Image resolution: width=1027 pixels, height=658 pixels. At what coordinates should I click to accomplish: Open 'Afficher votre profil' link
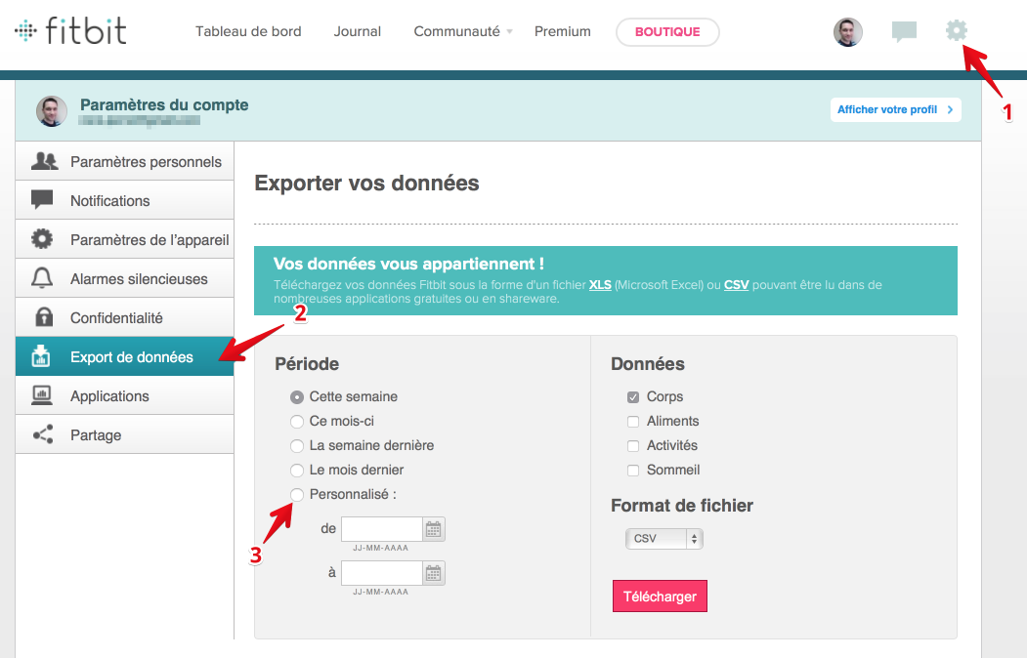pyautogui.click(x=895, y=110)
